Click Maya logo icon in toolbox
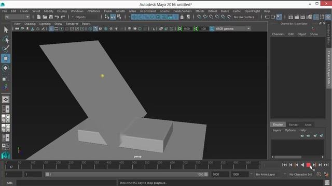This screenshot has width=332, height=186. click(x=6, y=156)
